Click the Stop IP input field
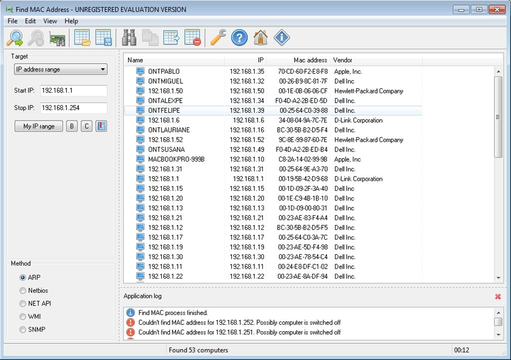511x360 pixels. tap(73, 108)
